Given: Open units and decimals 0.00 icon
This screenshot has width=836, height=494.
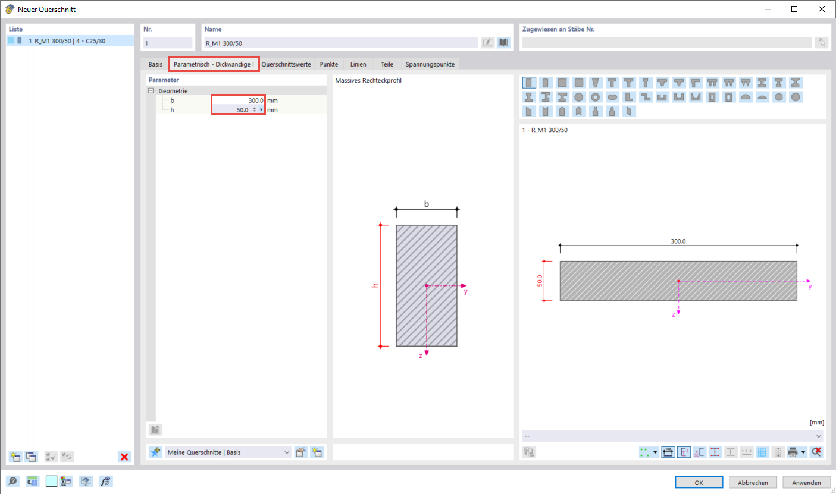Looking at the screenshot, I should pyautogui.click(x=33, y=482).
